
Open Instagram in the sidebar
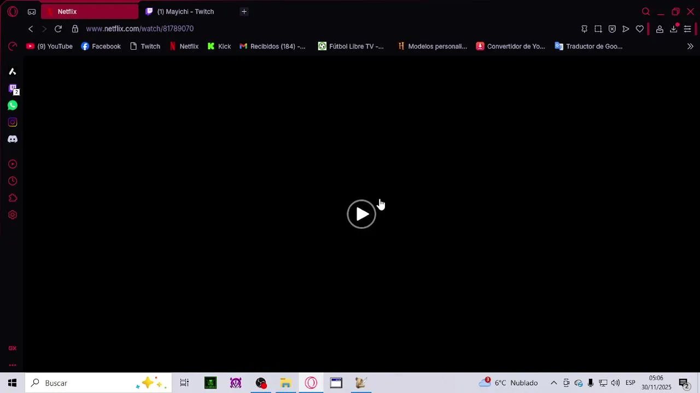[13, 122]
